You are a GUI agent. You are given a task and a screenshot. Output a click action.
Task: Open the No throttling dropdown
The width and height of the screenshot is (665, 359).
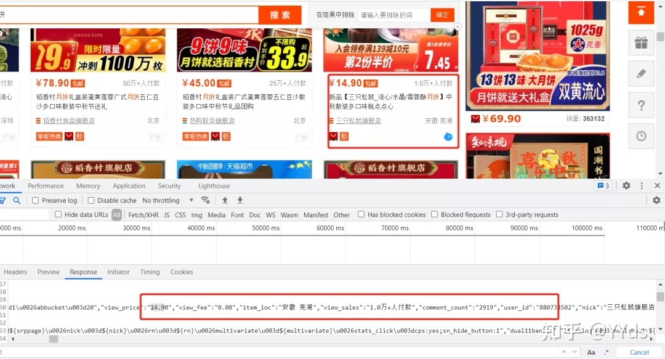pyautogui.click(x=168, y=200)
